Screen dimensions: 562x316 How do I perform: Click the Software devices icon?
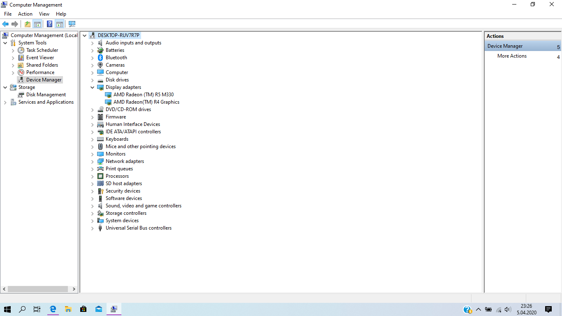click(100, 198)
